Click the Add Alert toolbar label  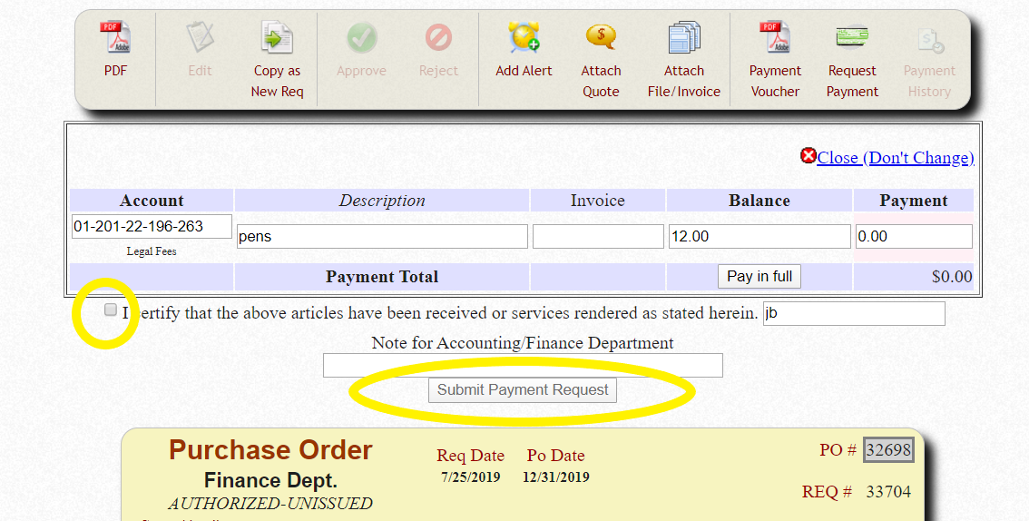[x=524, y=70]
